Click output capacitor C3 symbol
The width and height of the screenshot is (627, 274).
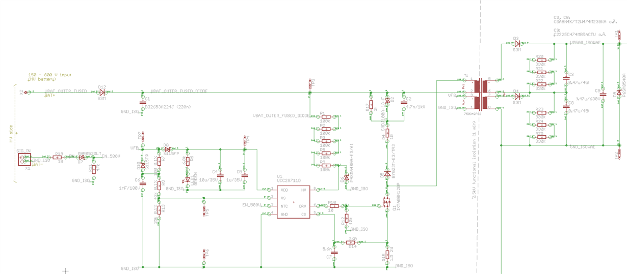tap(566, 78)
